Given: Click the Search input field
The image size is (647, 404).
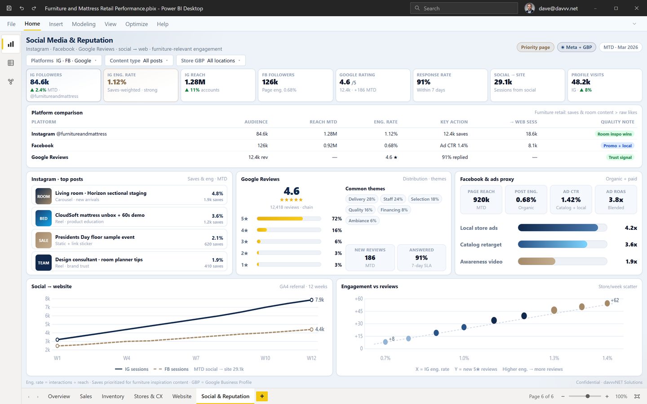Looking at the screenshot, I should pos(464,8).
